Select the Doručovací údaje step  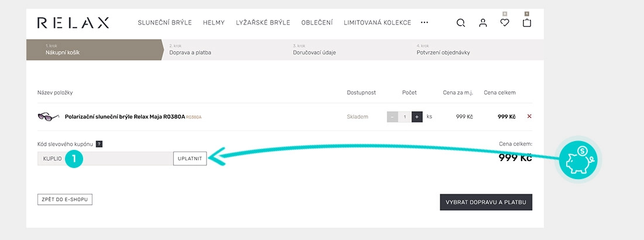314,53
